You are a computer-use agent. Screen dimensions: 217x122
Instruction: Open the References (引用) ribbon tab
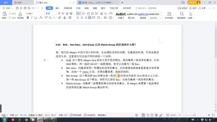(78, 8)
